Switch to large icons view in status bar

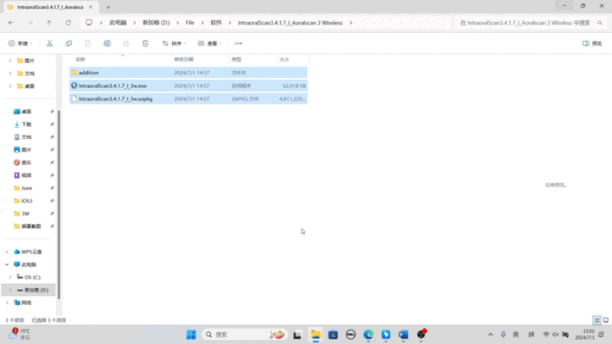click(606, 320)
